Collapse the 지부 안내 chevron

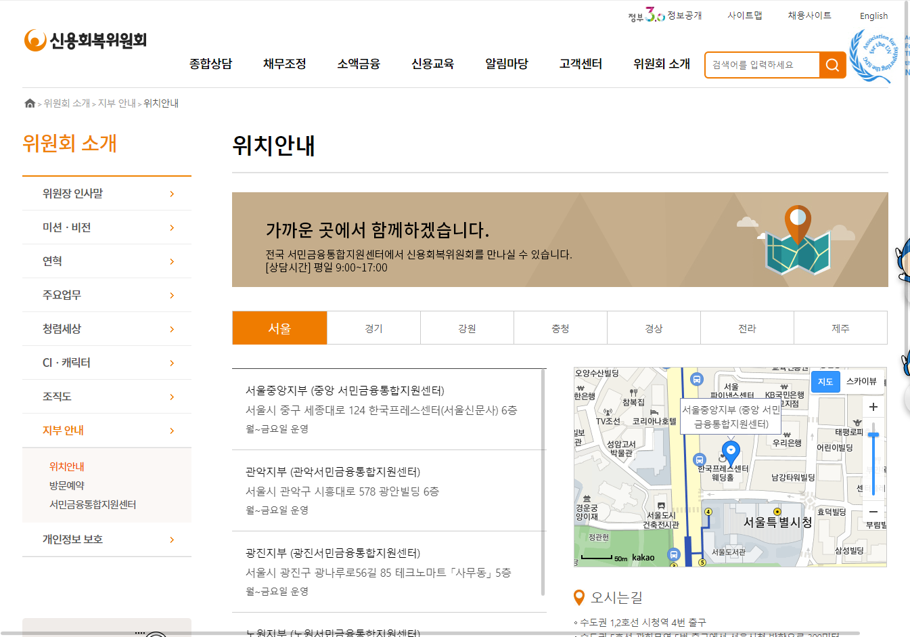pos(172,431)
